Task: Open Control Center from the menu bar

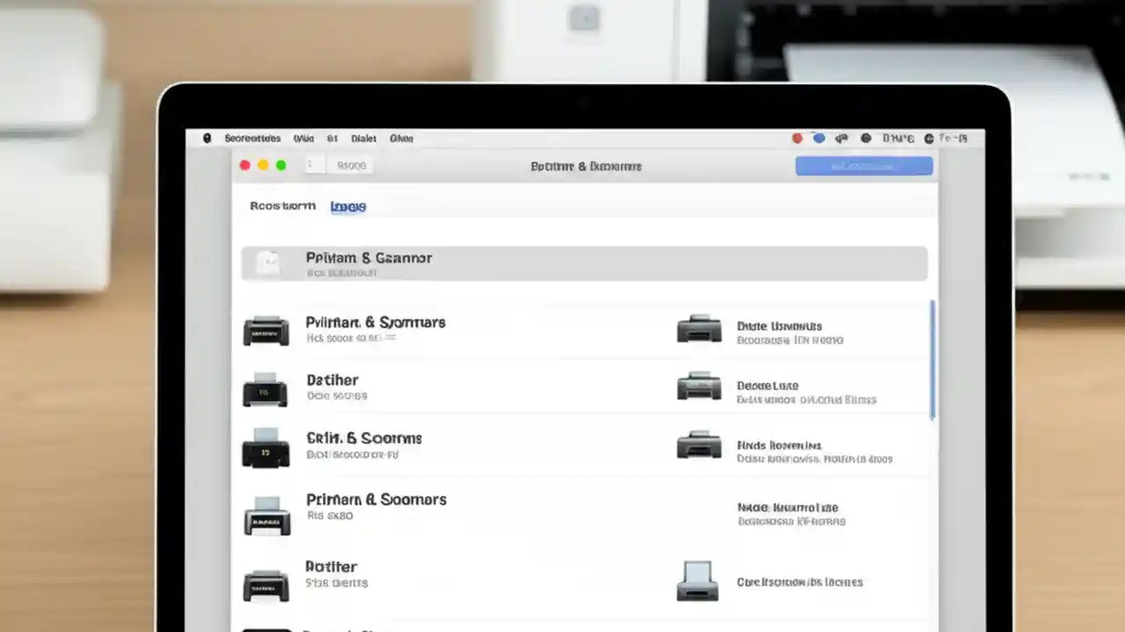Action: click(928, 138)
